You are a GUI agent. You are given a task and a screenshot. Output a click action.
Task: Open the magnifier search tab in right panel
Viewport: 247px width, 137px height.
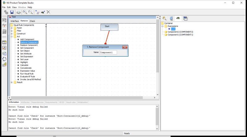165,18
